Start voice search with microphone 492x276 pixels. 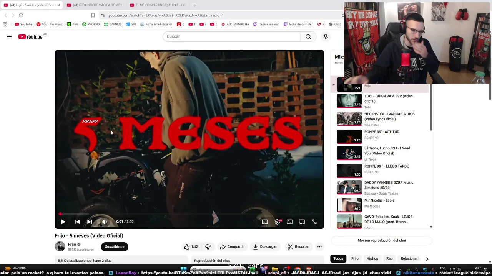(x=326, y=36)
